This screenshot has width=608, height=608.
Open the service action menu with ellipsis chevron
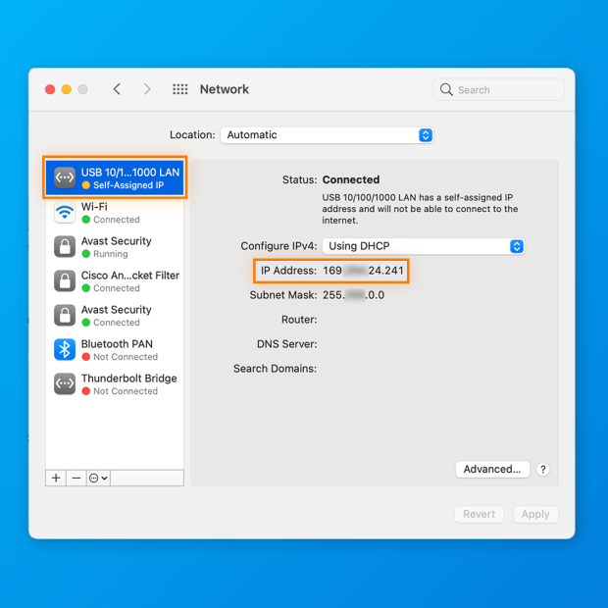pyautogui.click(x=98, y=478)
